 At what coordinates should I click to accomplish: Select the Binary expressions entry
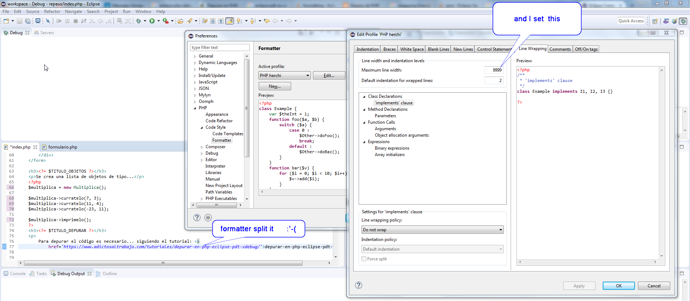pos(392,148)
